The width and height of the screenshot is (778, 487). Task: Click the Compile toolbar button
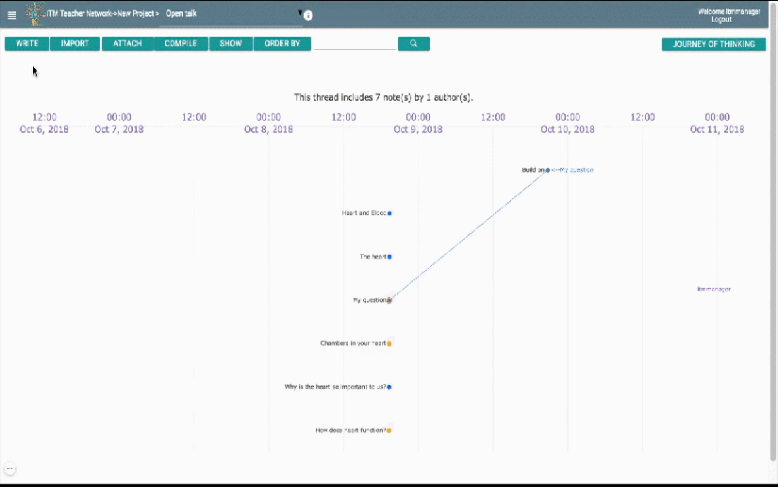[x=180, y=43]
